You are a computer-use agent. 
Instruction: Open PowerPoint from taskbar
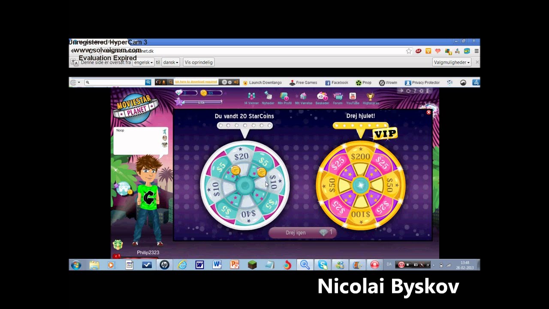coord(235,265)
